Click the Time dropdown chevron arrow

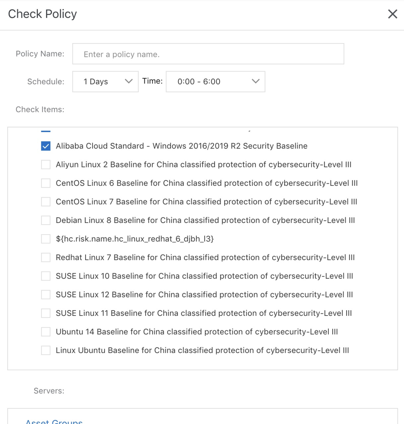[255, 82]
